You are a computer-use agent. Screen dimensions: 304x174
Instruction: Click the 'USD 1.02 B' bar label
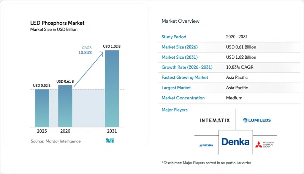click(112, 46)
